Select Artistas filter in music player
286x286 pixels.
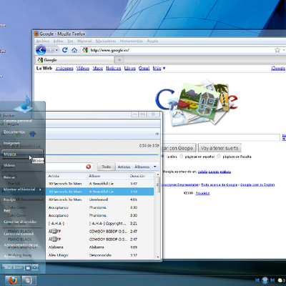pyautogui.click(x=124, y=167)
